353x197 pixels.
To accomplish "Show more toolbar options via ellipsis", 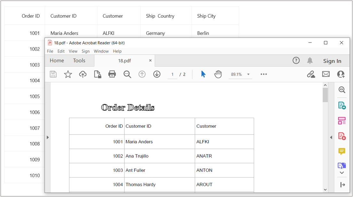I will click(x=263, y=74).
